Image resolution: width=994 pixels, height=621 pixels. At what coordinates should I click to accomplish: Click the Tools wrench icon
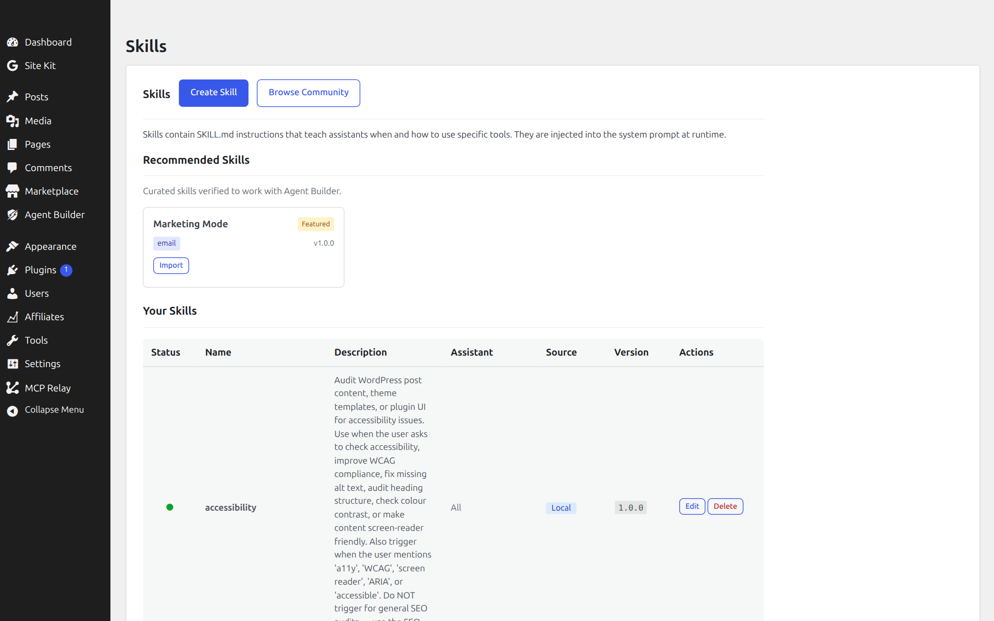12,340
